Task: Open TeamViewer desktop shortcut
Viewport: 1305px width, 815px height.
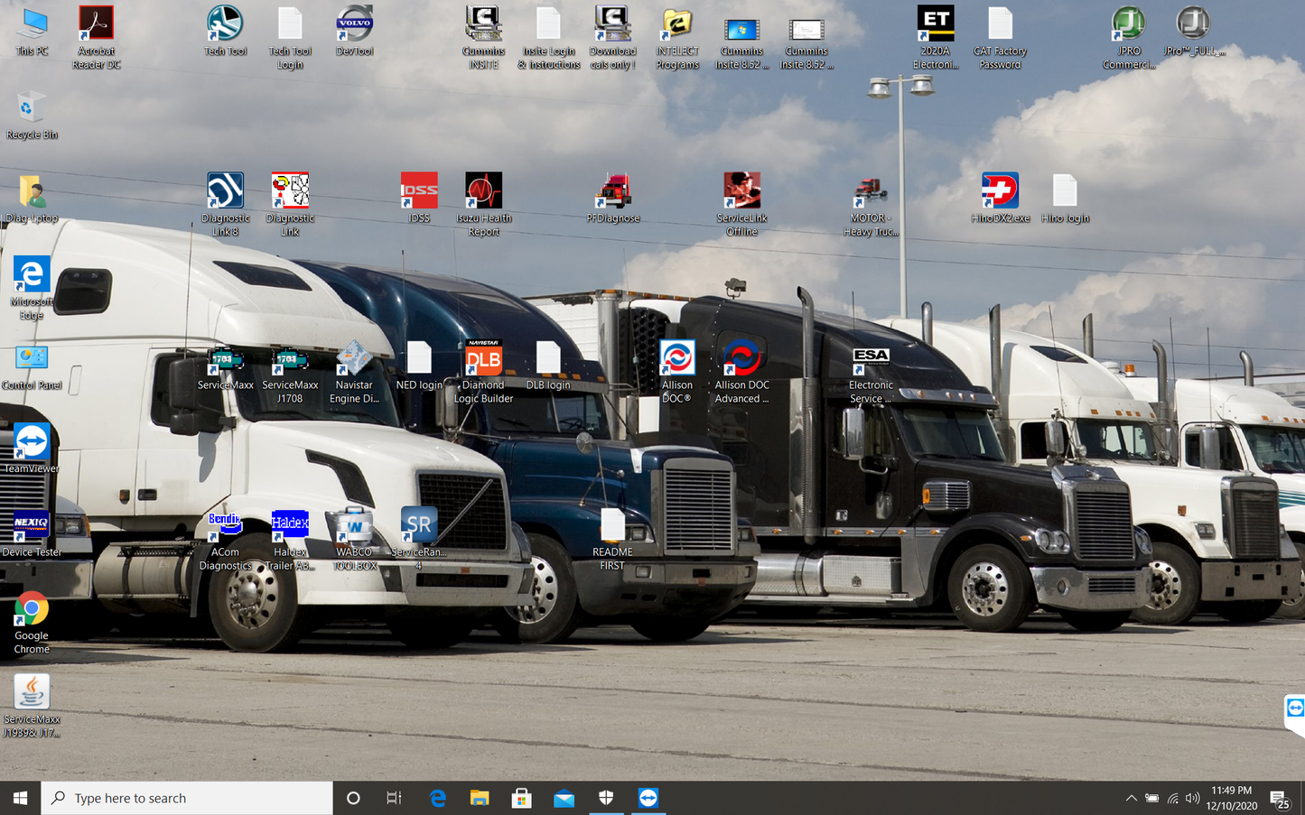Action: pos(32,449)
